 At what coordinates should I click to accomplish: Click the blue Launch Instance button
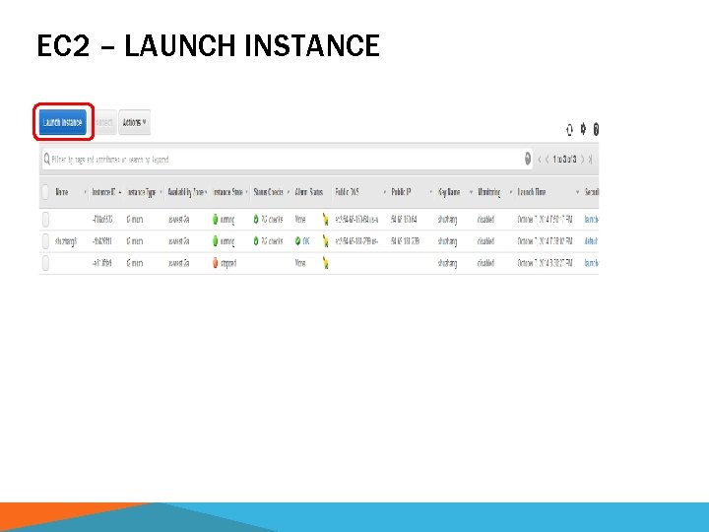click(62, 122)
